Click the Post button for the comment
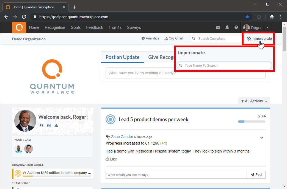Viewport: 287px width, 189px height. click(256, 175)
